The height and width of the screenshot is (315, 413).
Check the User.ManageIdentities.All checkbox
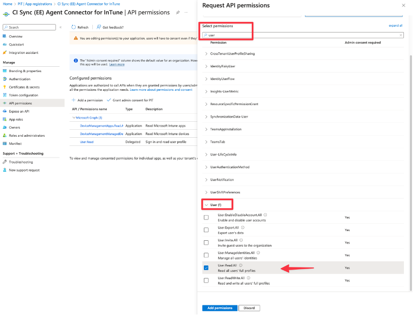(206, 255)
